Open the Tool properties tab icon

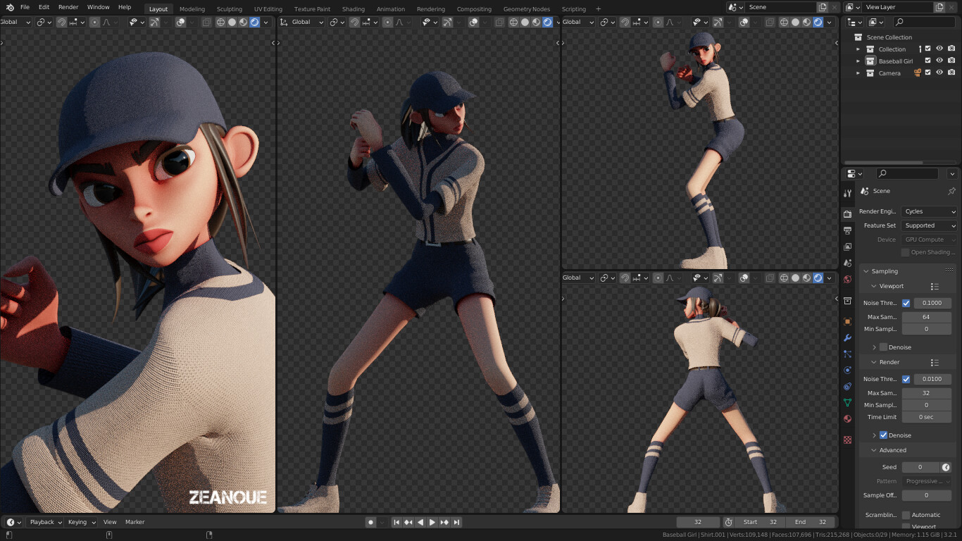847,193
